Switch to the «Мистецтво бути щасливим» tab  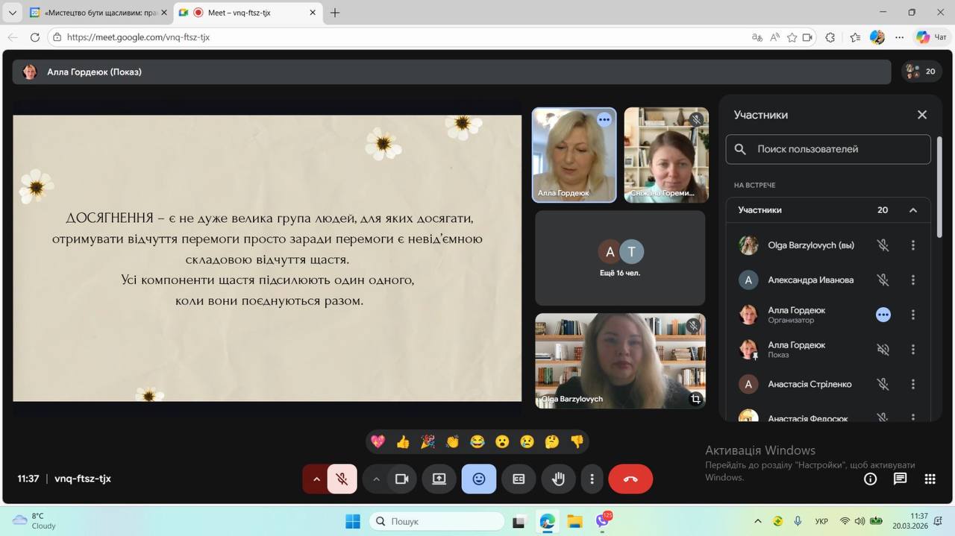tap(97, 13)
